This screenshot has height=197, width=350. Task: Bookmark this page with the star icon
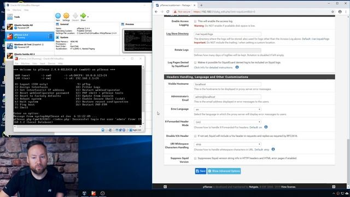[333, 11]
